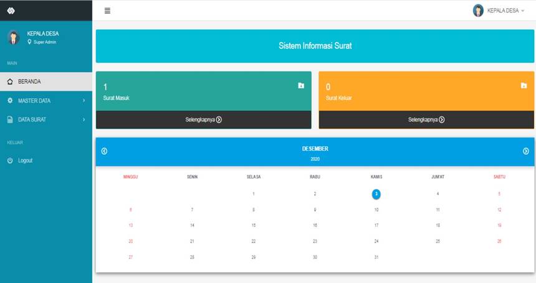Click the hamburger menu icon in top bar
Image resolution: width=536 pixels, height=283 pixels.
(x=107, y=11)
